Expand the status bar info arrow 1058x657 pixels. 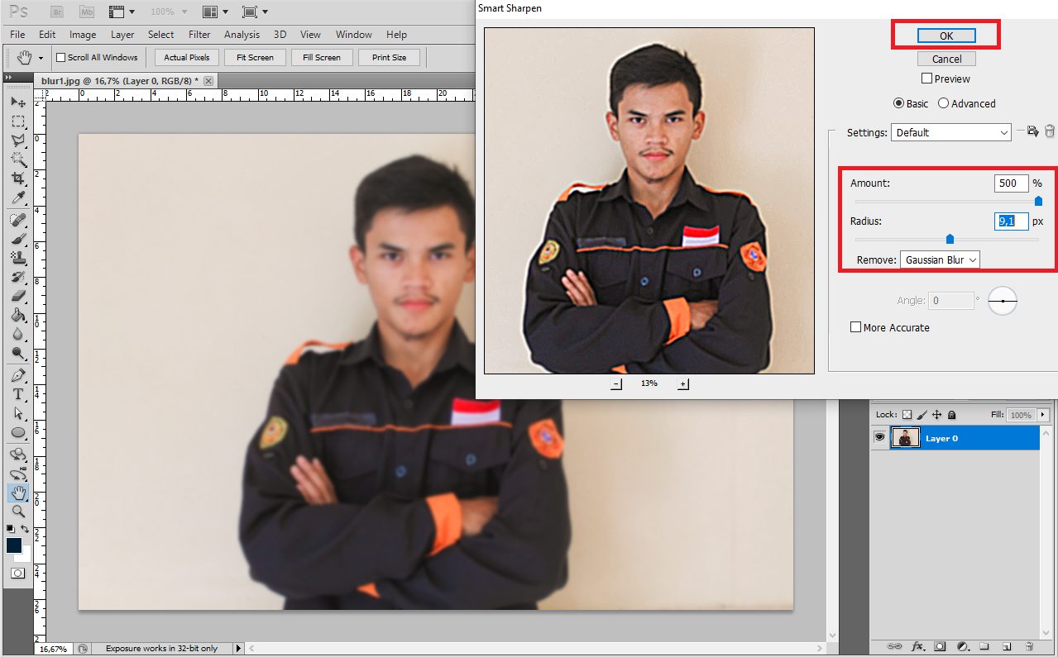point(239,649)
